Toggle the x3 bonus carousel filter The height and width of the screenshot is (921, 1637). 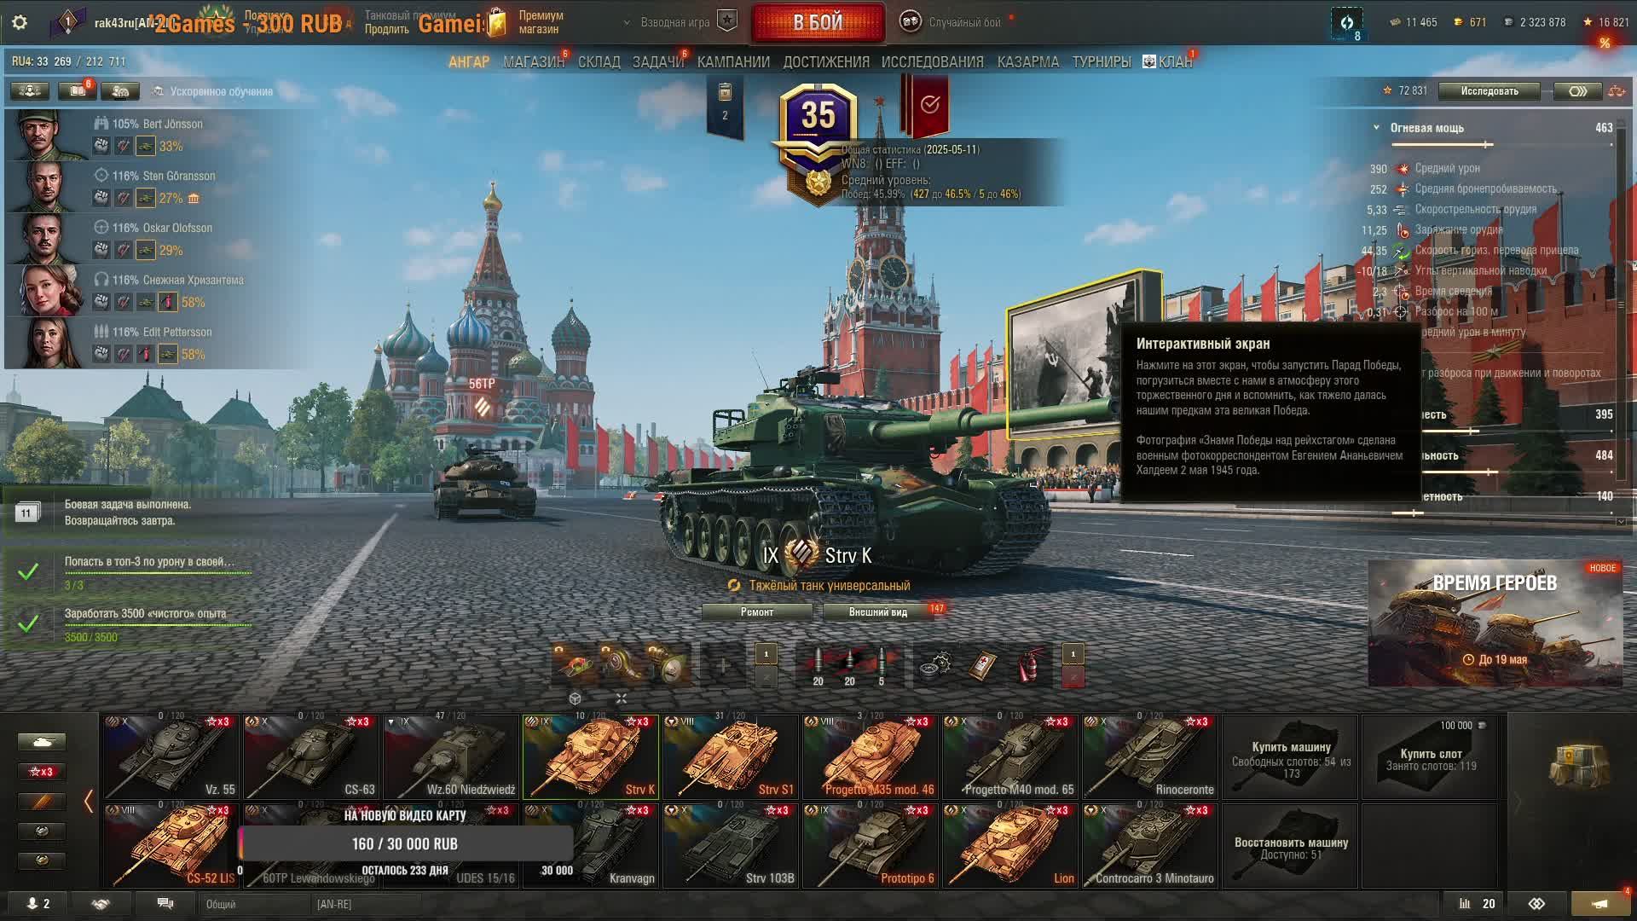[42, 772]
